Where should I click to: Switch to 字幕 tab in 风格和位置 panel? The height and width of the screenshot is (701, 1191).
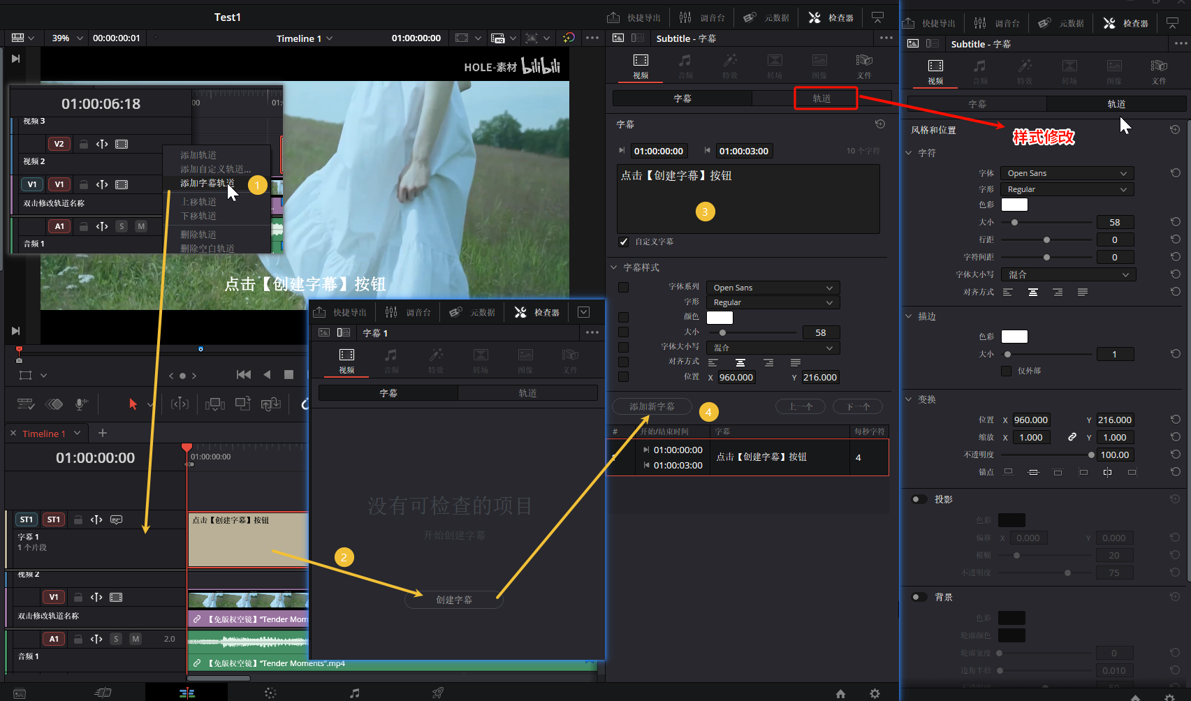(x=977, y=104)
